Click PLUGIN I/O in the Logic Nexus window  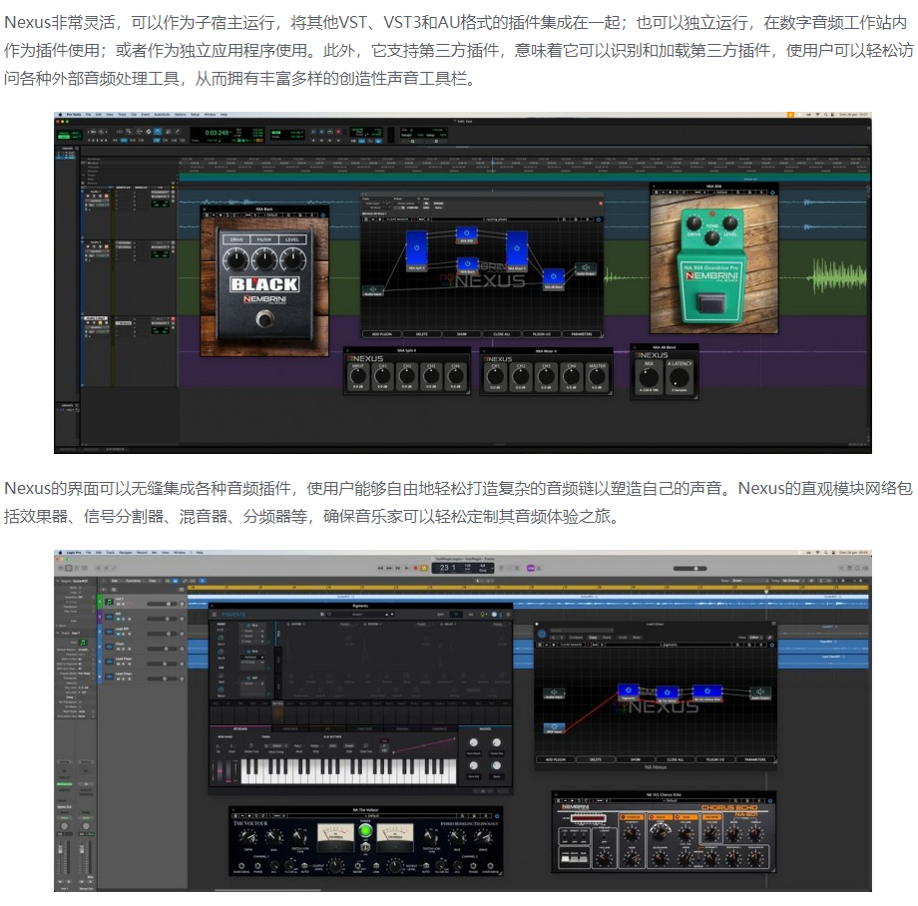click(x=714, y=759)
